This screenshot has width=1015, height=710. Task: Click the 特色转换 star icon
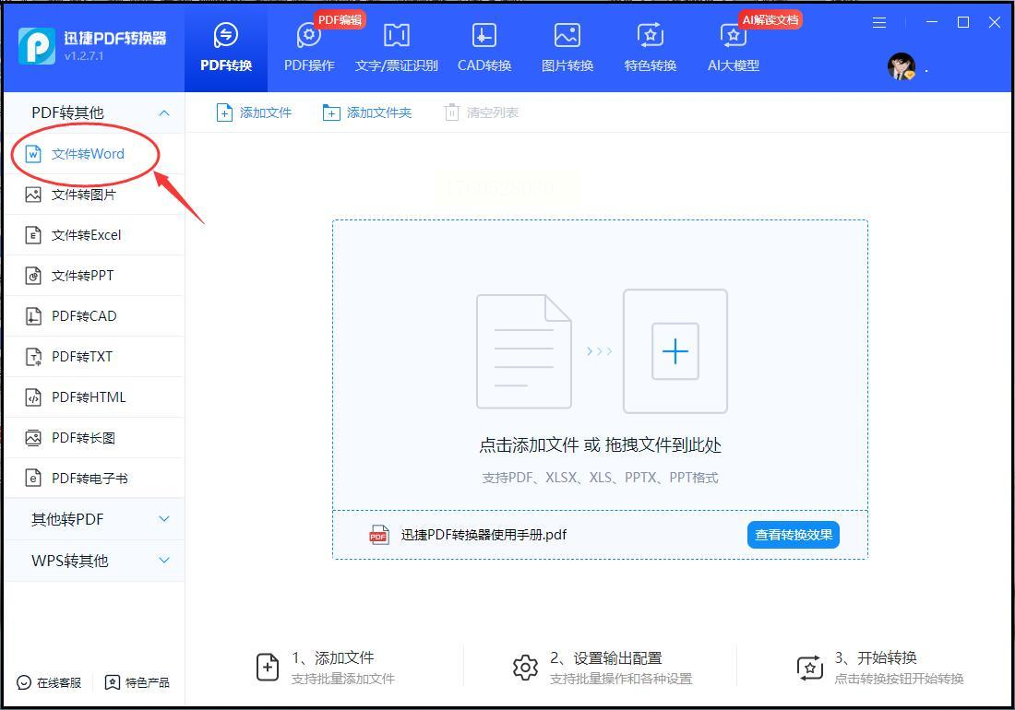pos(650,35)
